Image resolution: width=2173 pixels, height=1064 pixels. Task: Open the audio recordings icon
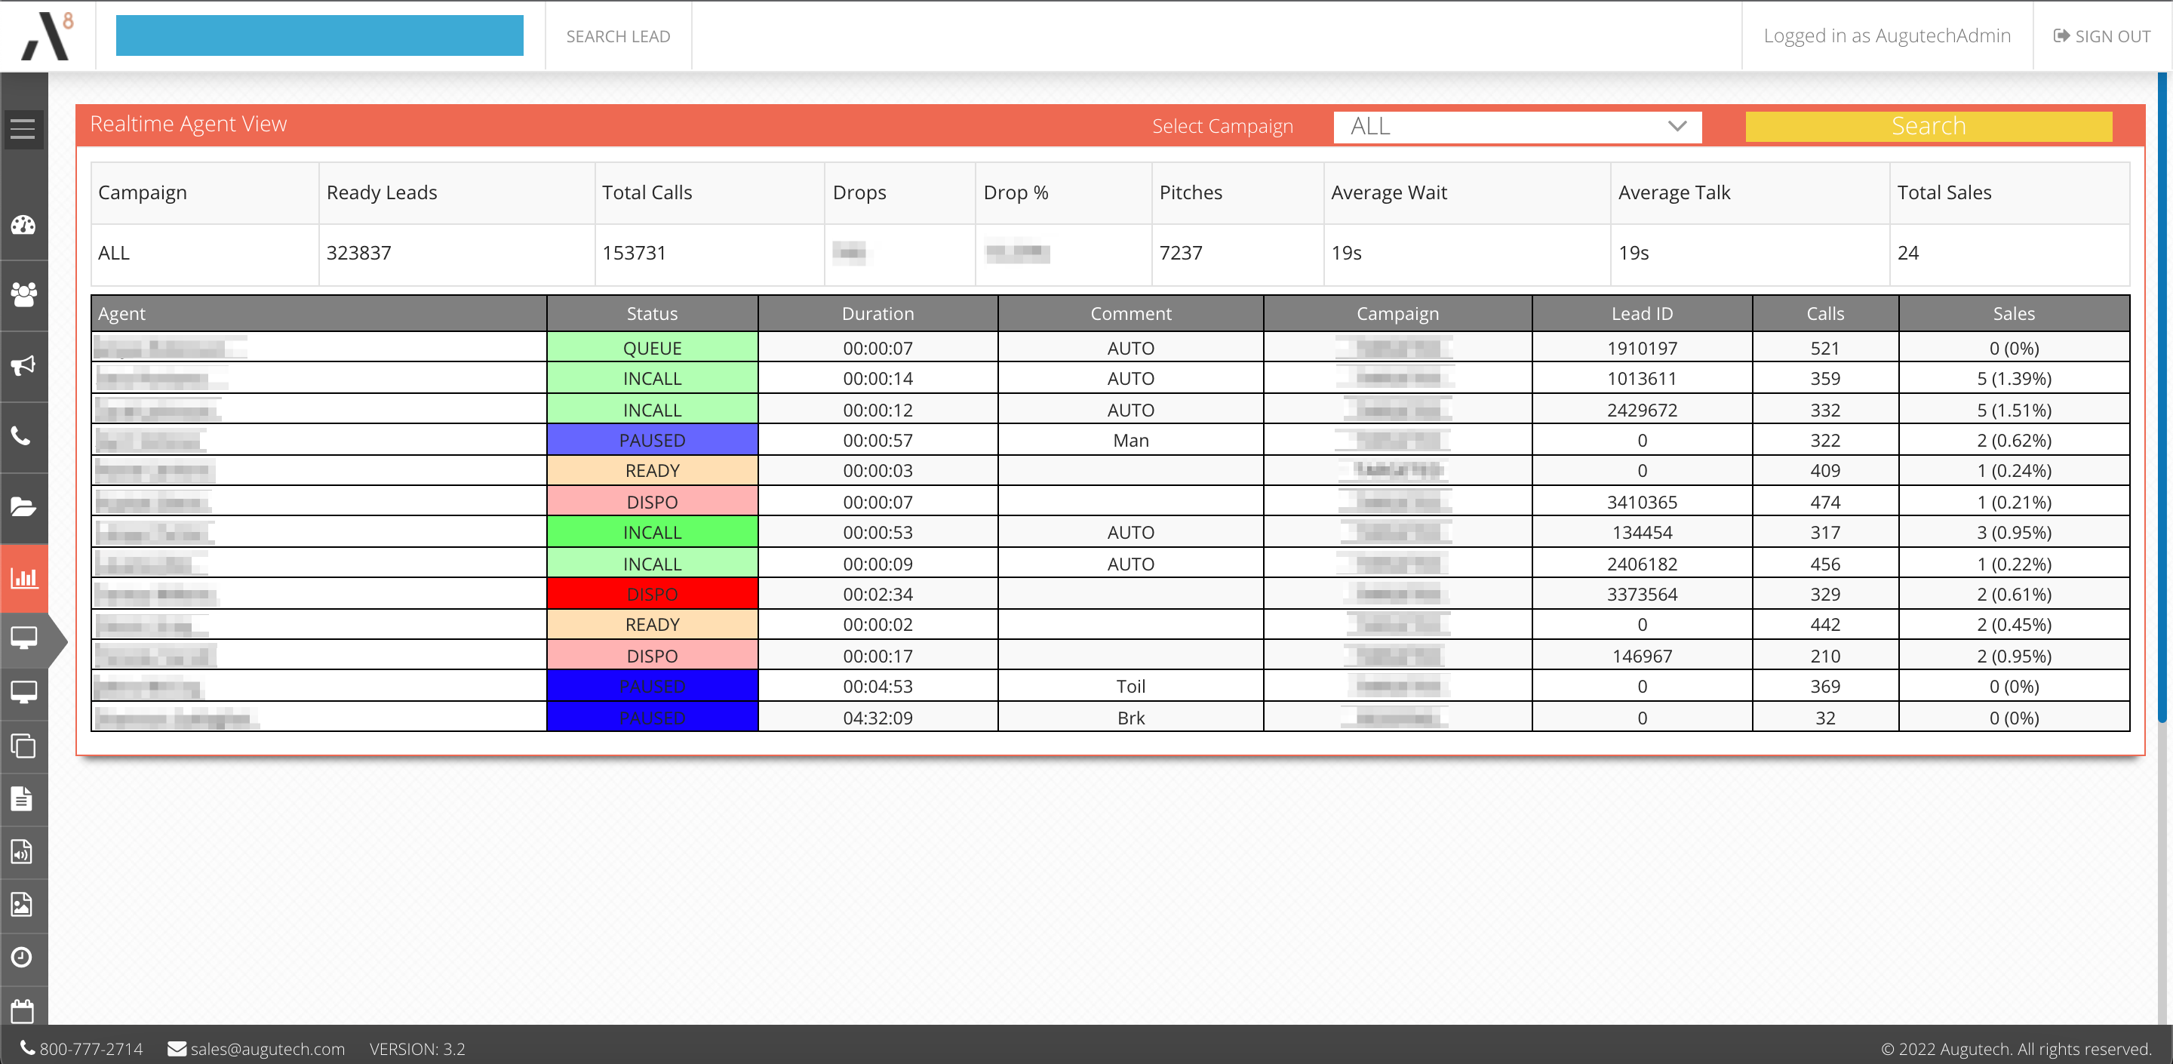tap(23, 851)
